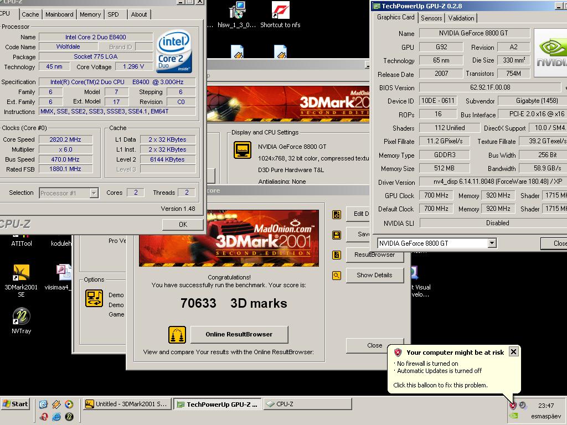Select the Graphics Card tab in GPU-Z
This screenshot has width=567, height=425.
(x=395, y=17)
